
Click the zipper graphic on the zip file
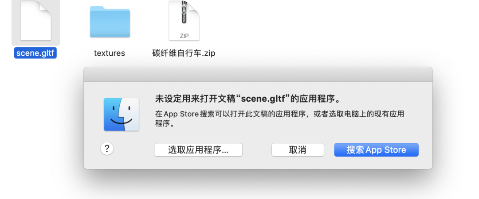click(184, 12)
